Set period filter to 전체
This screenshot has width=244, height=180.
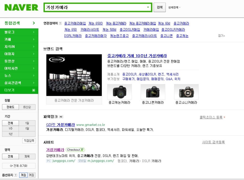pos(10,123)
